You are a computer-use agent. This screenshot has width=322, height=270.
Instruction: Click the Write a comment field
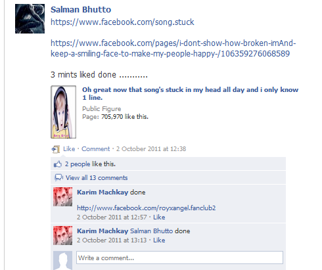(x=179, y=258)
